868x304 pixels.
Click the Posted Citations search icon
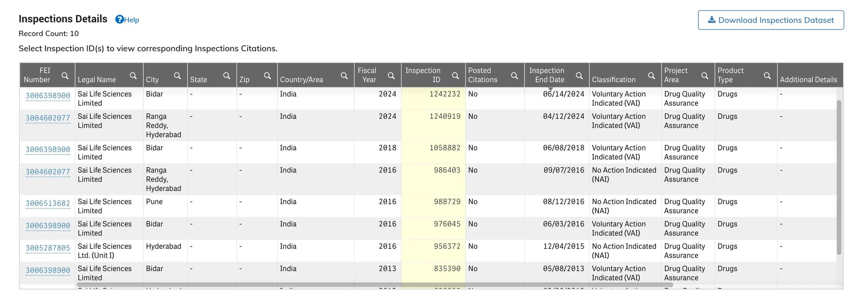(514, 76)
